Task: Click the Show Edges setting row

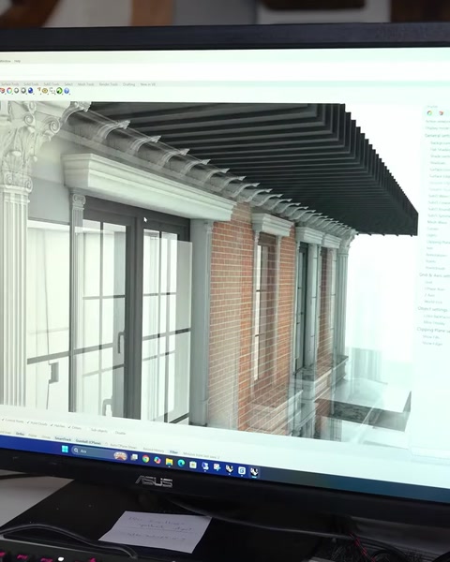Action: click(430, 344)
